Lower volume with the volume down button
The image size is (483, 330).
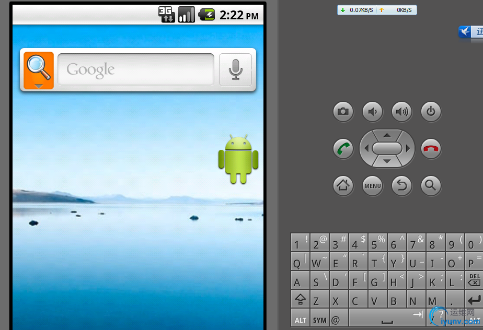click(372, 111)
